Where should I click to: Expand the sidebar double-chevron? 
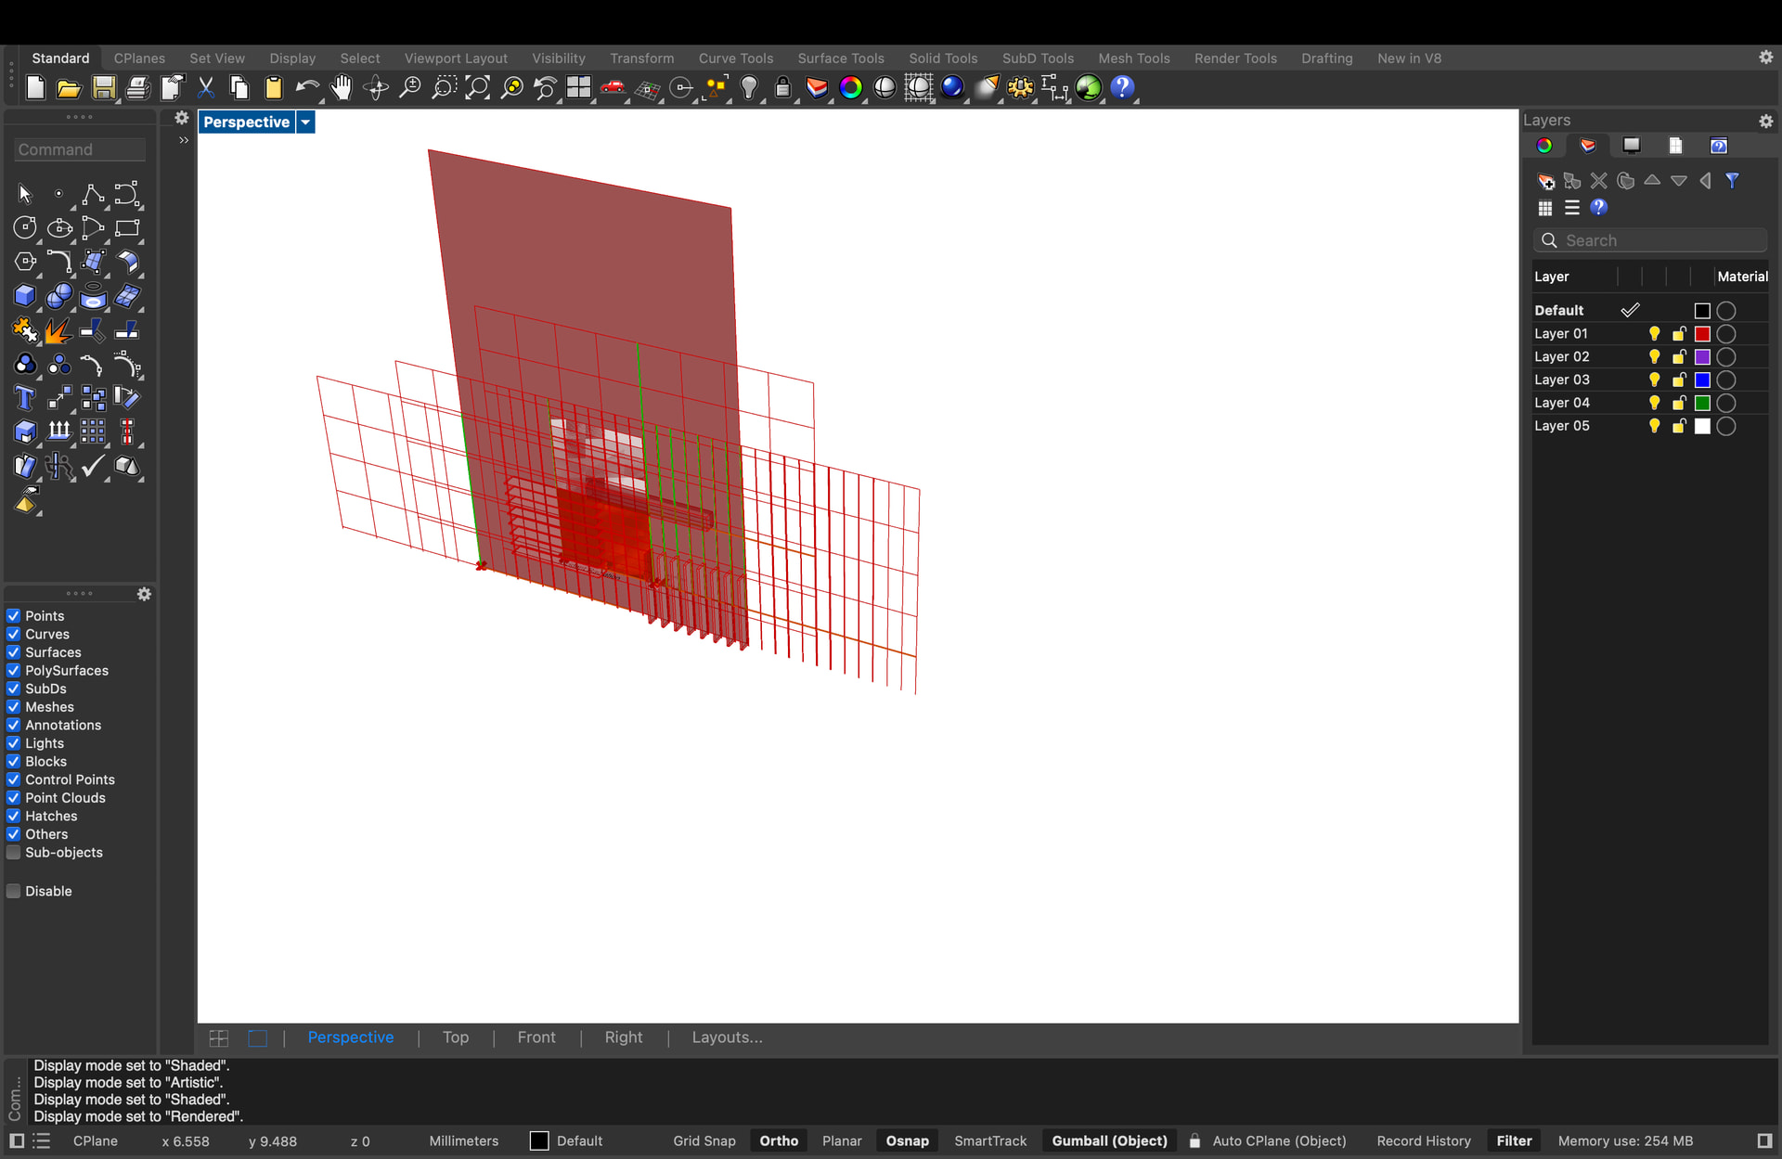(184, 140)
